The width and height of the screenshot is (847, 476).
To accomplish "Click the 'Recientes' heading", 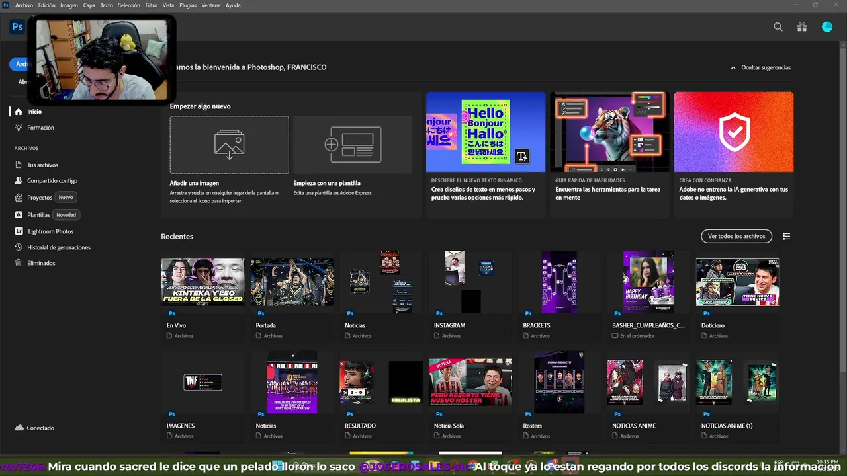I will [177, 237].
